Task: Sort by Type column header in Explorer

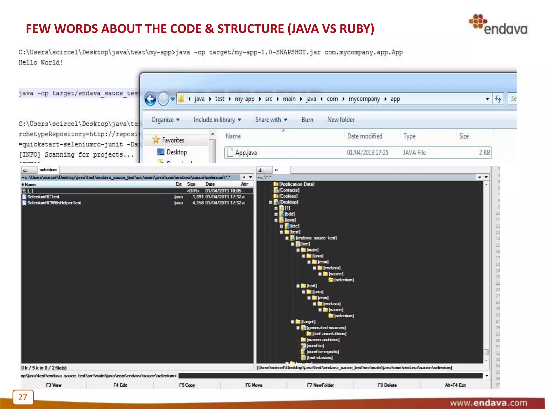Action: 409,136
